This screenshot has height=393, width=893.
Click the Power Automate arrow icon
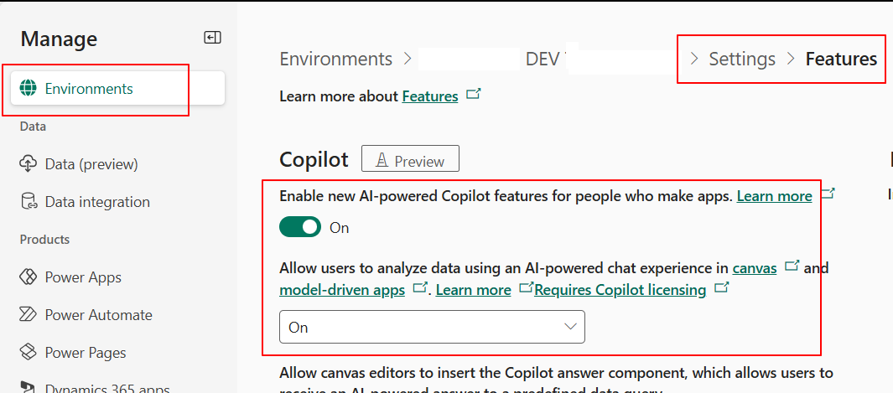[x=28, y=315]
